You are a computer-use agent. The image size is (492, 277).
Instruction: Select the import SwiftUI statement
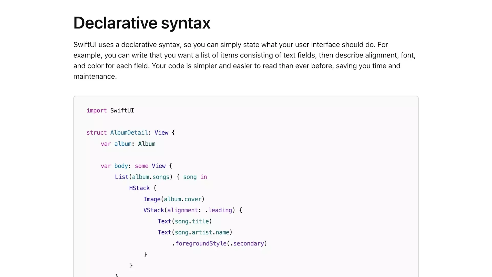click(x=110, y=111)
